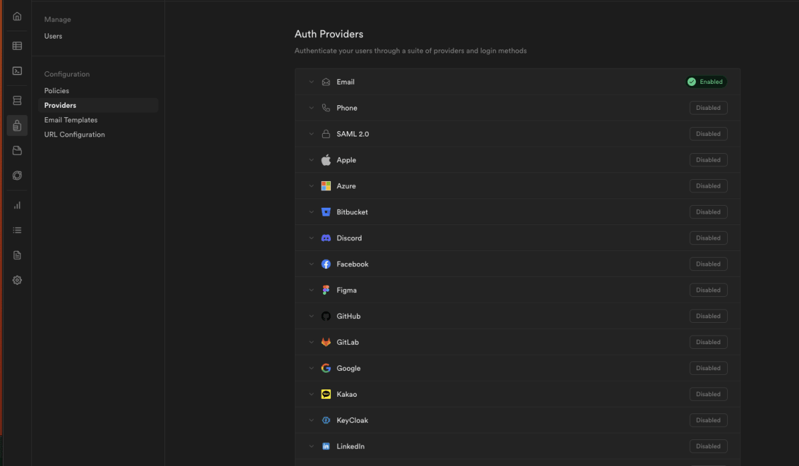
Task: Click the Azure Microsoft logo icon
Action: tap(326, 186)
